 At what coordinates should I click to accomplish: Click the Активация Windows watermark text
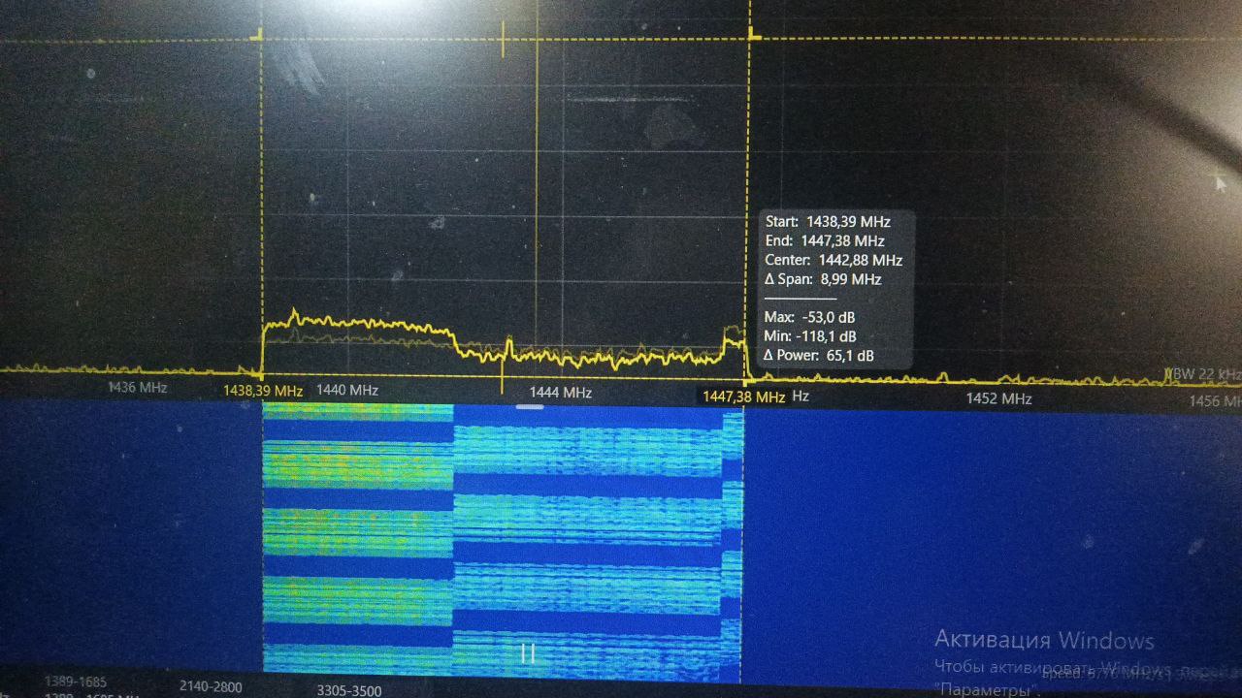point(1044,641)
